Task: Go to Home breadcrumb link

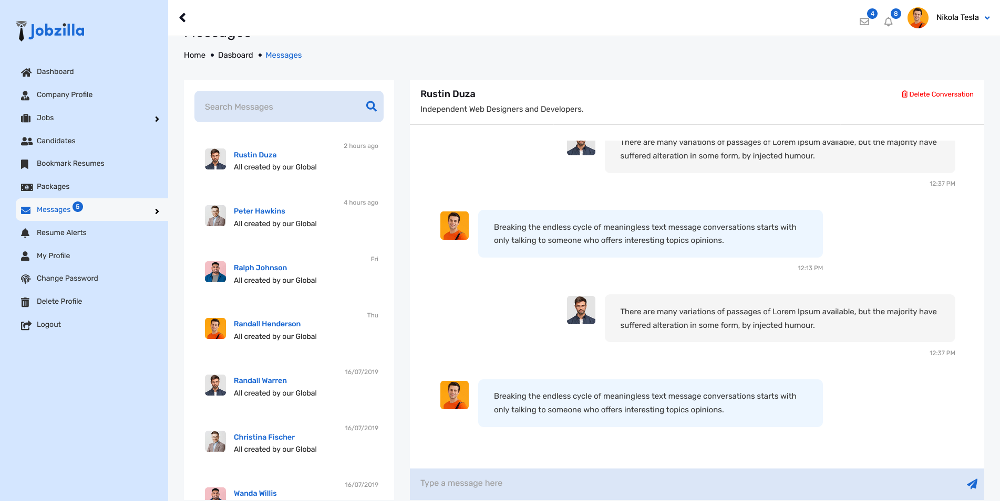Action: tap(194, 55)
